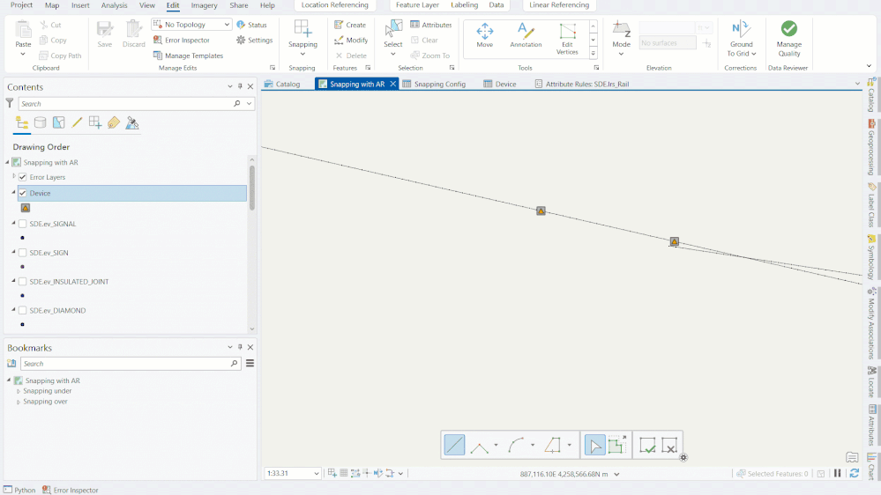
Task: Enable the SDE.ev_INSULATED_JOINT layer
Action: click(22, 281)
